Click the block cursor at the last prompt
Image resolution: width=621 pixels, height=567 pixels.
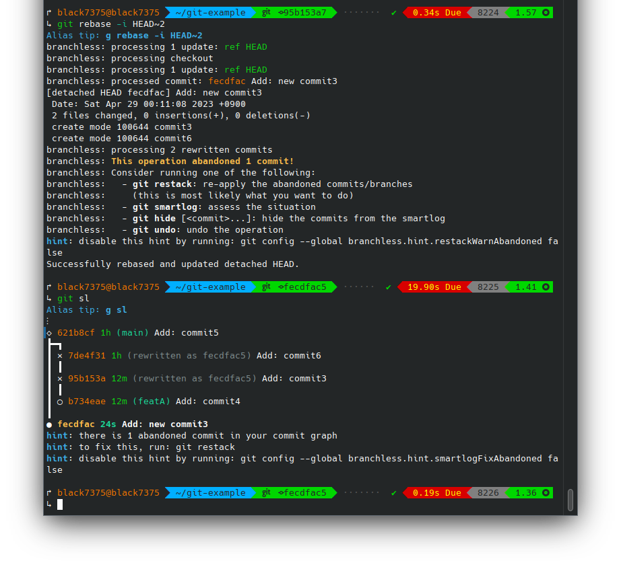(x=60, y=504)
